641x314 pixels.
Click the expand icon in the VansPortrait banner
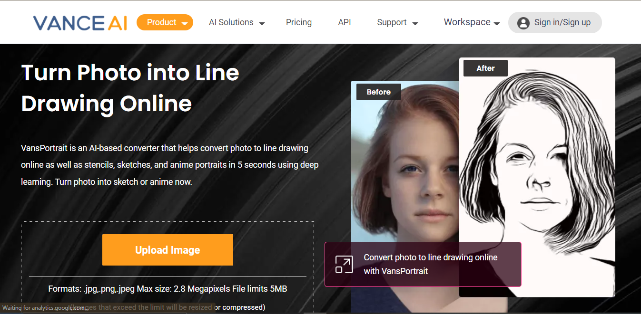(x=344, y=265)
